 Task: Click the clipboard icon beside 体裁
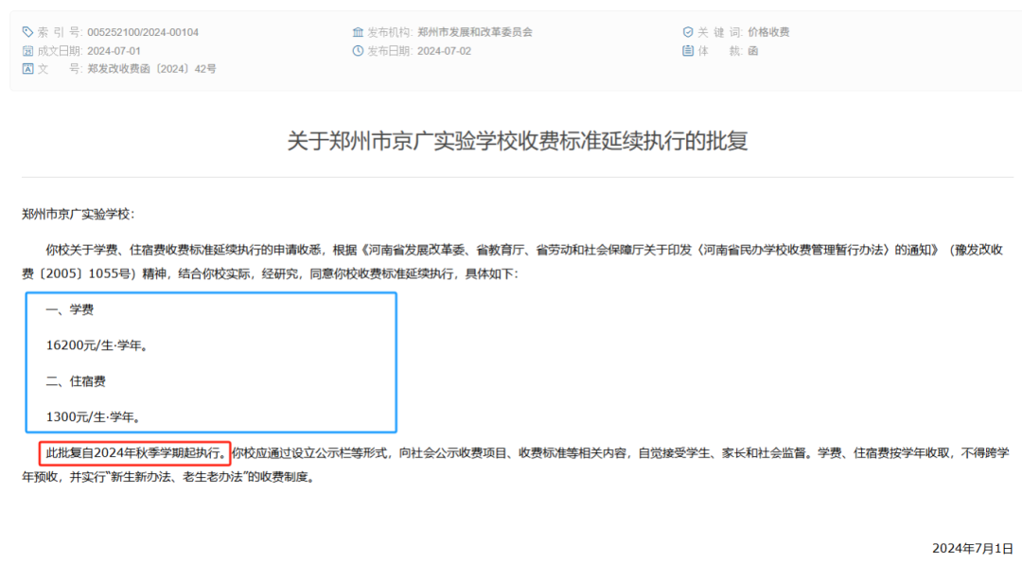click(x=688, y=51)
